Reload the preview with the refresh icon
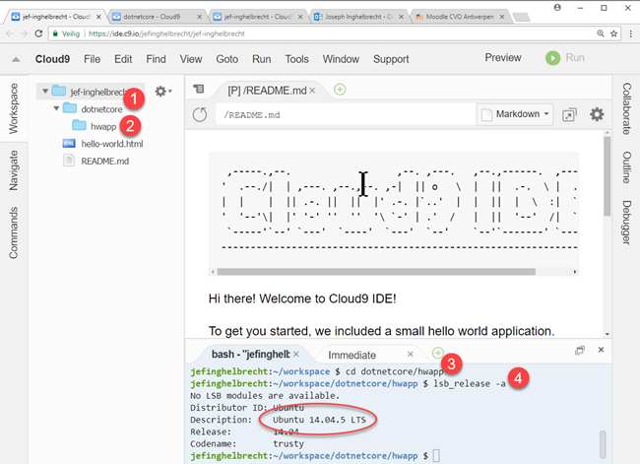This screenshot has width=640, height=464. point(200,115)
